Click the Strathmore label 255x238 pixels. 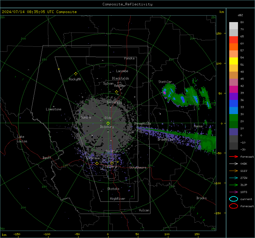tap(138, 168)
